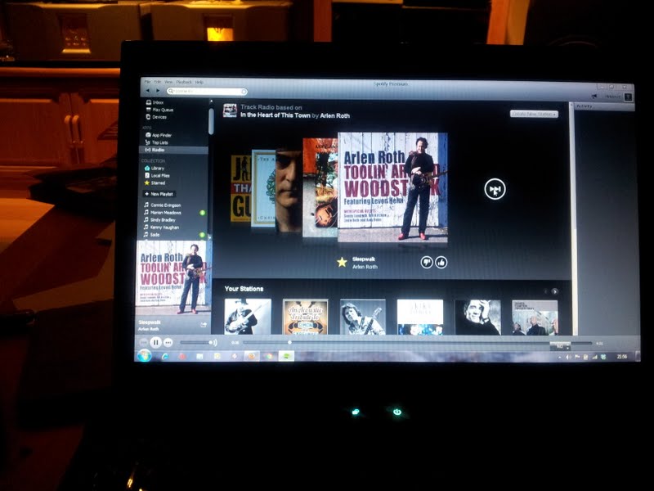
Task: Open the Windows Start menu
Action: [145, 356]
